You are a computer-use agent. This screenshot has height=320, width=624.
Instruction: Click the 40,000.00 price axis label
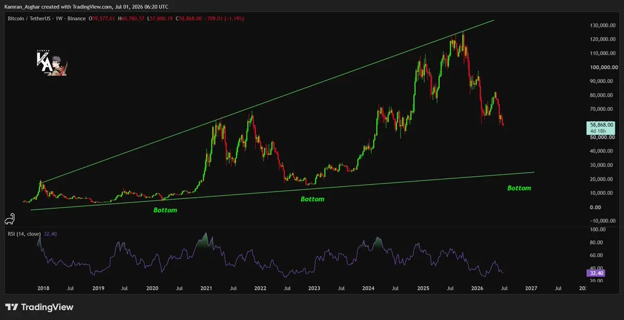click(x=600, y=151)
